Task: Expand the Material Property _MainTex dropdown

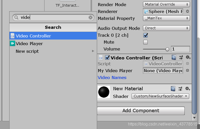Action: (166, 18)
